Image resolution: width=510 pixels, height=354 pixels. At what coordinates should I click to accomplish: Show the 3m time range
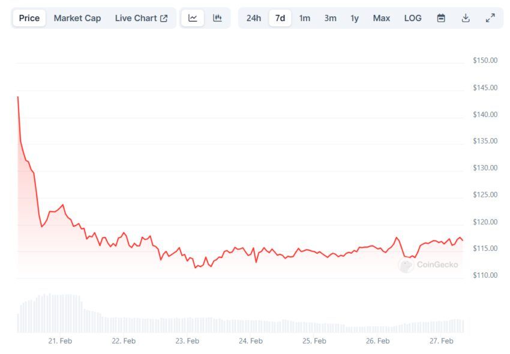click(330, 18)
